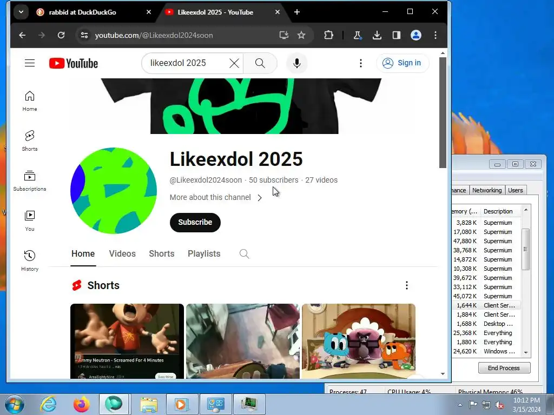Open History in the sidebar
This screenshot has height=415, width=554.
tap(30, 261)
